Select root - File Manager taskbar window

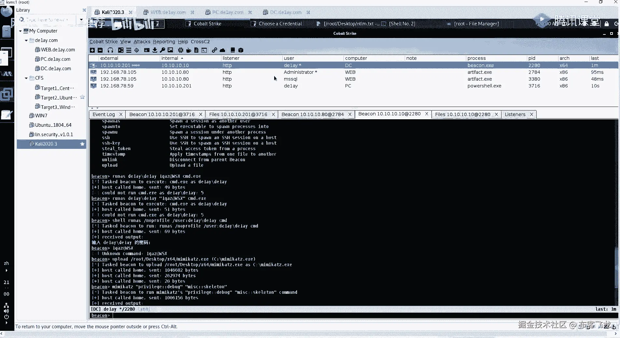[473, 24]
